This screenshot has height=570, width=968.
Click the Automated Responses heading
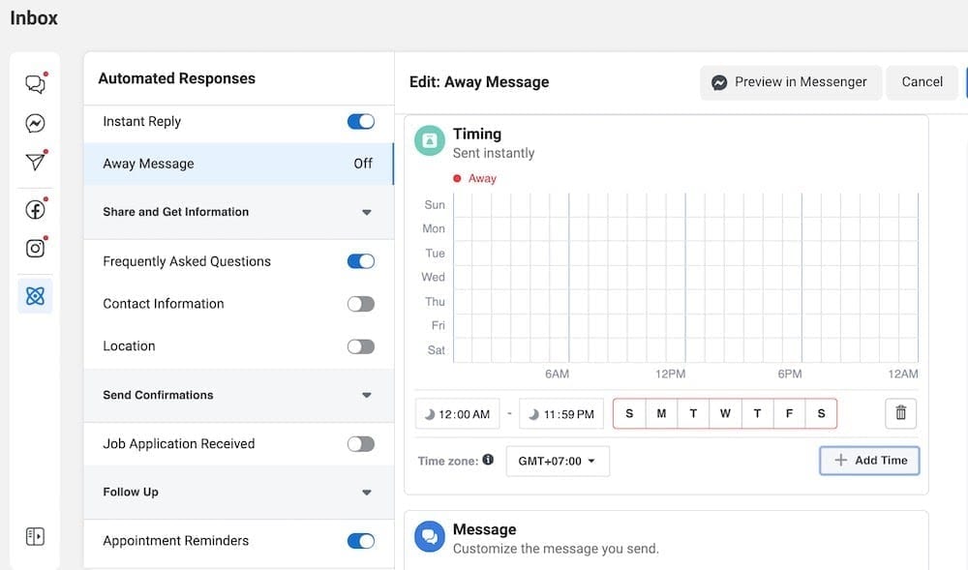click(x=176, y=78)
